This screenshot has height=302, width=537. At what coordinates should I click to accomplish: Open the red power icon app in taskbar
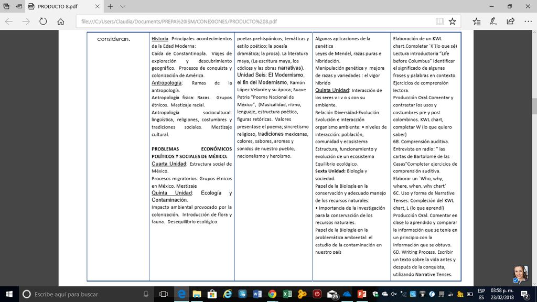pyautogui.click(x=317, y=294)
